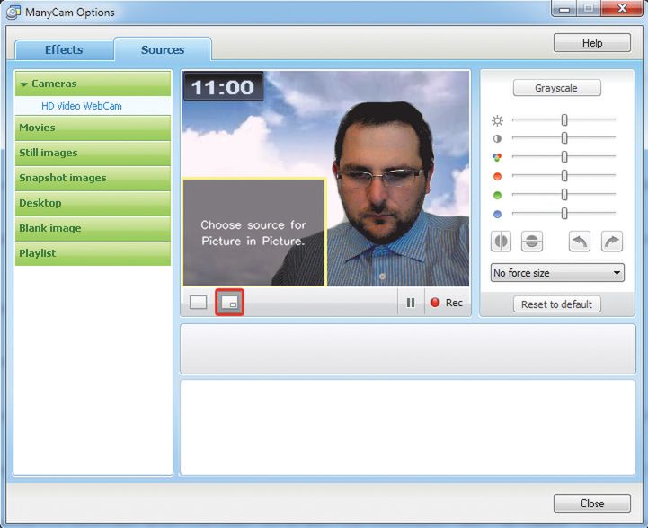Expand the Blank image section
This screenshot has height=528, width=648.
pyautogui.click(x=93, y=228)
